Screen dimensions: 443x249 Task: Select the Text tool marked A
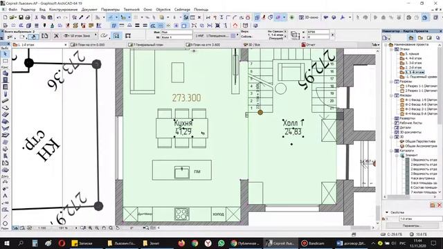coord(5,196)
